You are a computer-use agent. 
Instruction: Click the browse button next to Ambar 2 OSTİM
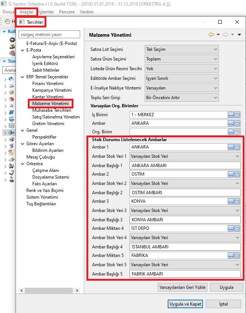click(231, 174)
